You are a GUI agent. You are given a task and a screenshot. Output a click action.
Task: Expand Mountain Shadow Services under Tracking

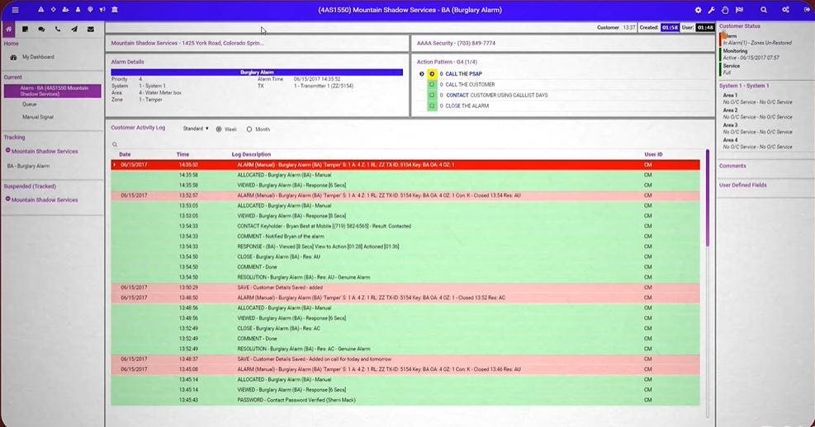(x=7, y=151)
